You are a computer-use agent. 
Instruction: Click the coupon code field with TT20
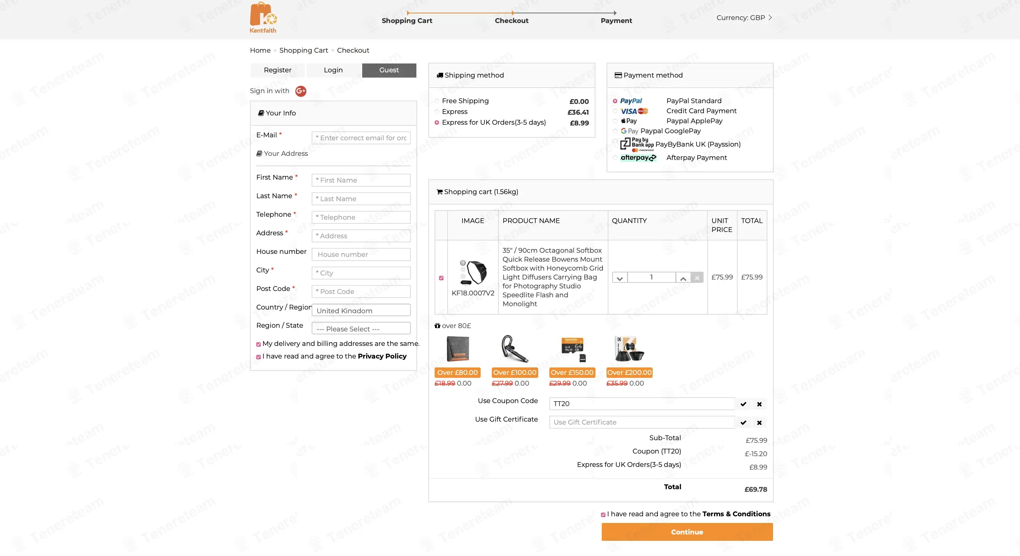642,404
